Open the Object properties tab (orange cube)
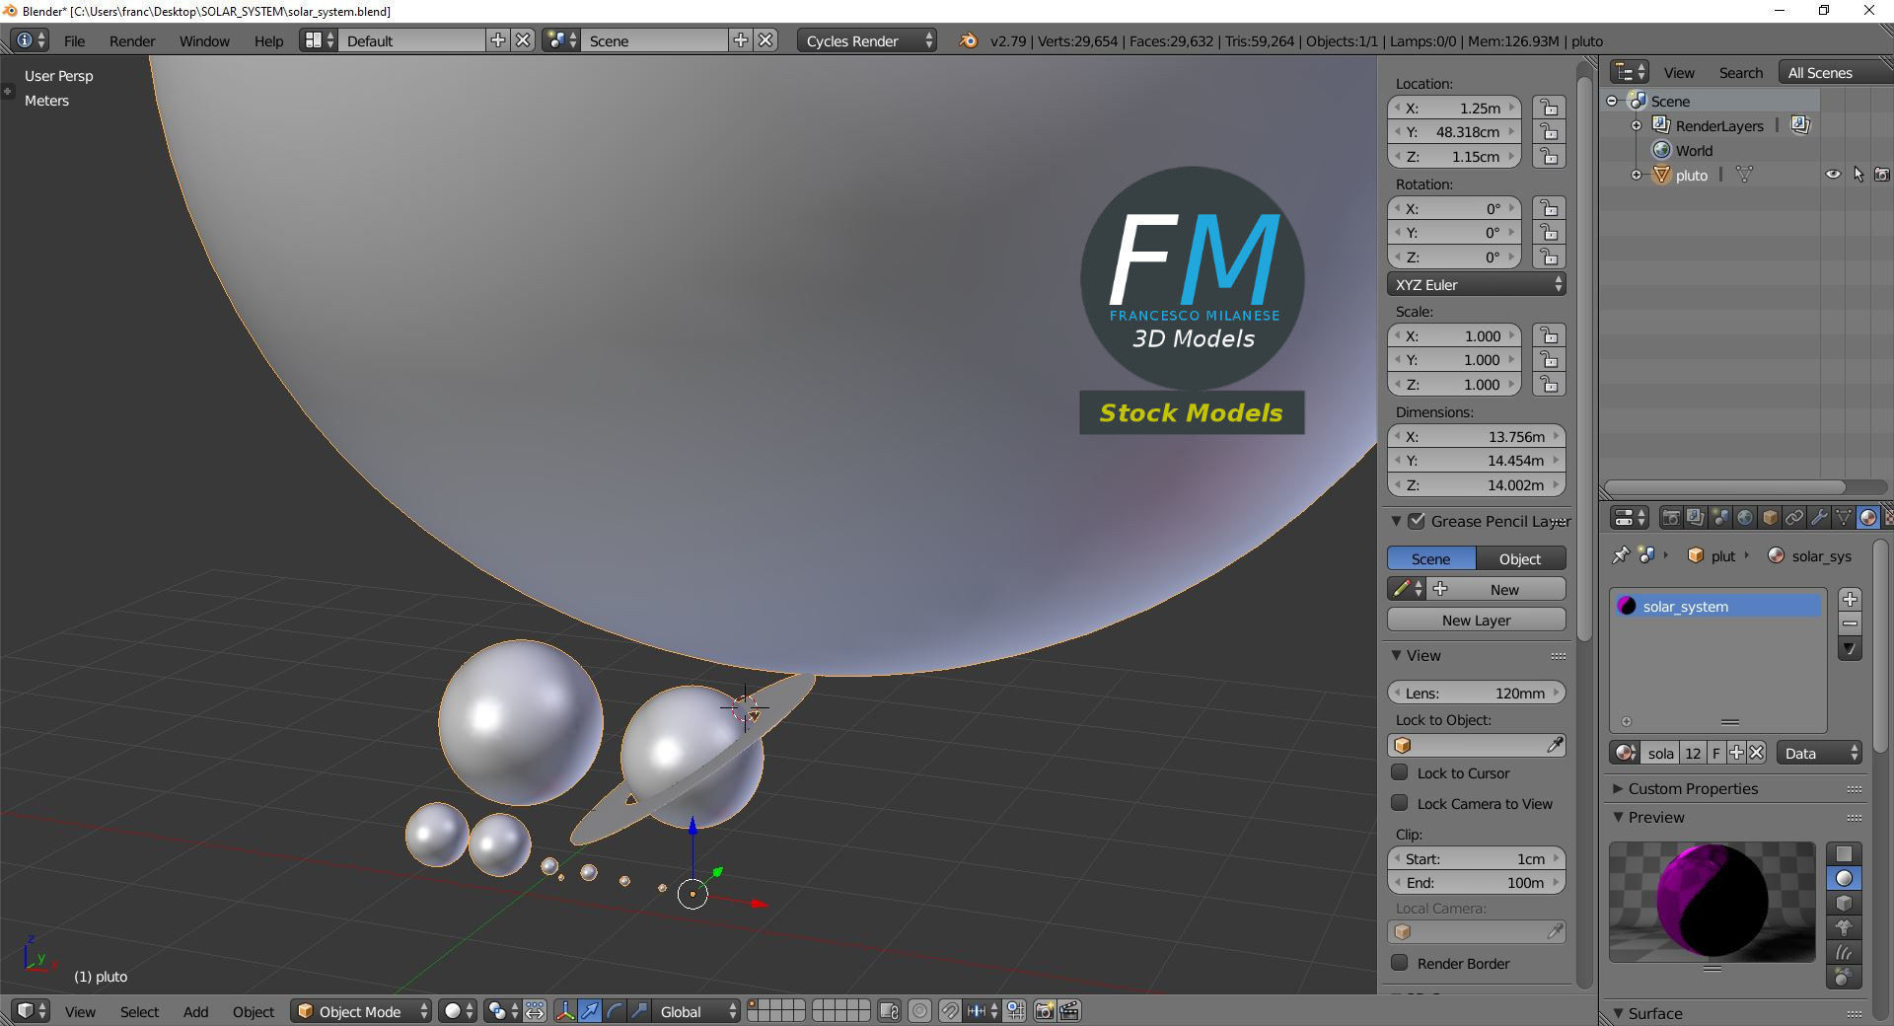Screen dimensions: 1894x1026 [1770, 517]
